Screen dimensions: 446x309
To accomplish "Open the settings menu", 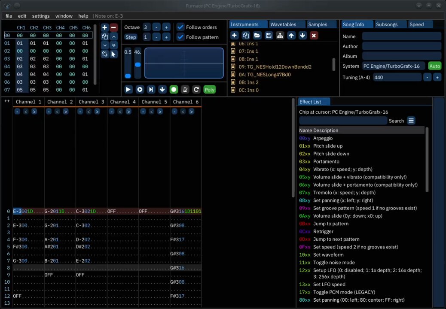I will coord(41,16).
